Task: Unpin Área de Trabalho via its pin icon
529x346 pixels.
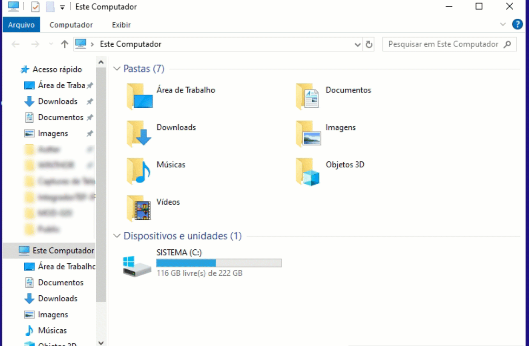Action: coord(90,86)
